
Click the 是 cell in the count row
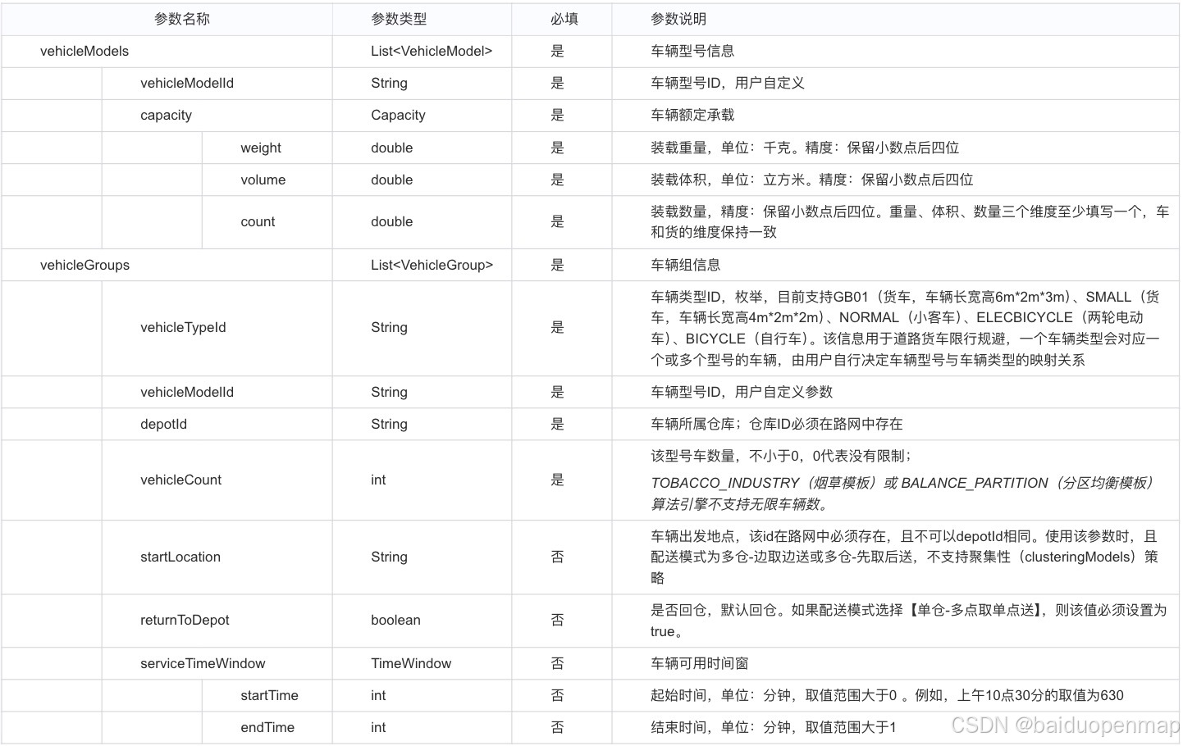point(558,221)
